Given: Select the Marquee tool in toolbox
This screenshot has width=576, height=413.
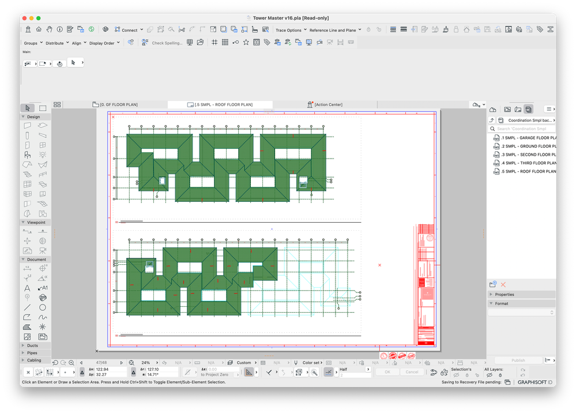Looking at the screenshot, I should 43,108.
